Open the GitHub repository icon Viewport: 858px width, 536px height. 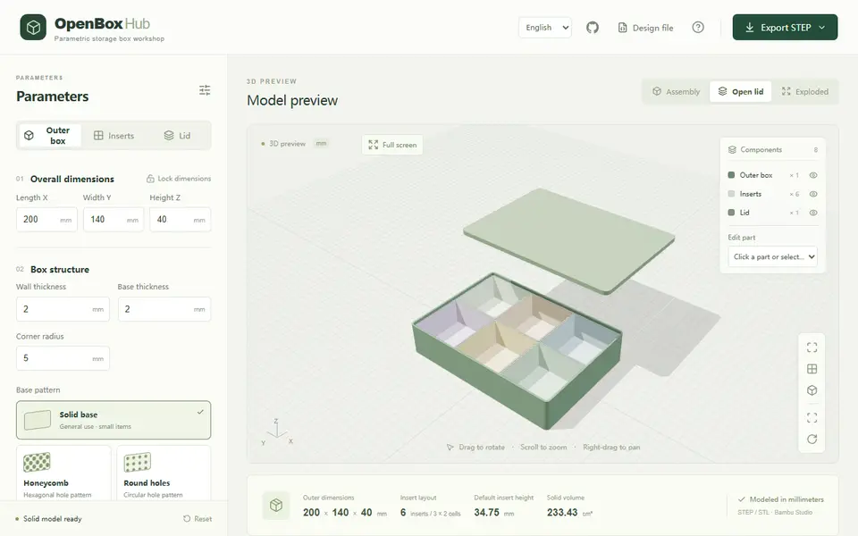592,28
